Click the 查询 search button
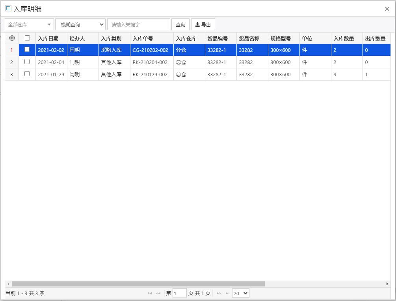 click(180, 24)
